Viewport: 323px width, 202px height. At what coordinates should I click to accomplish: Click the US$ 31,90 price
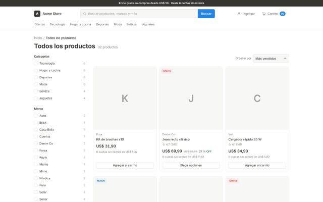106,146
